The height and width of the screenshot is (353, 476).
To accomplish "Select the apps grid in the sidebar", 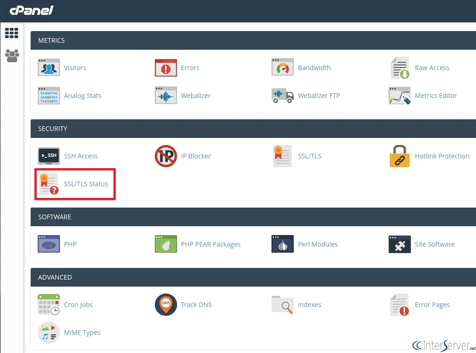I will (12, 33).
